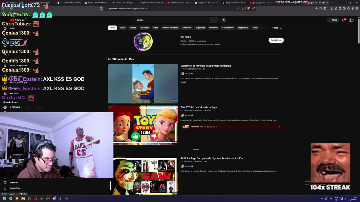Switch to the 4 fantasticos YouTube tab

179,3
